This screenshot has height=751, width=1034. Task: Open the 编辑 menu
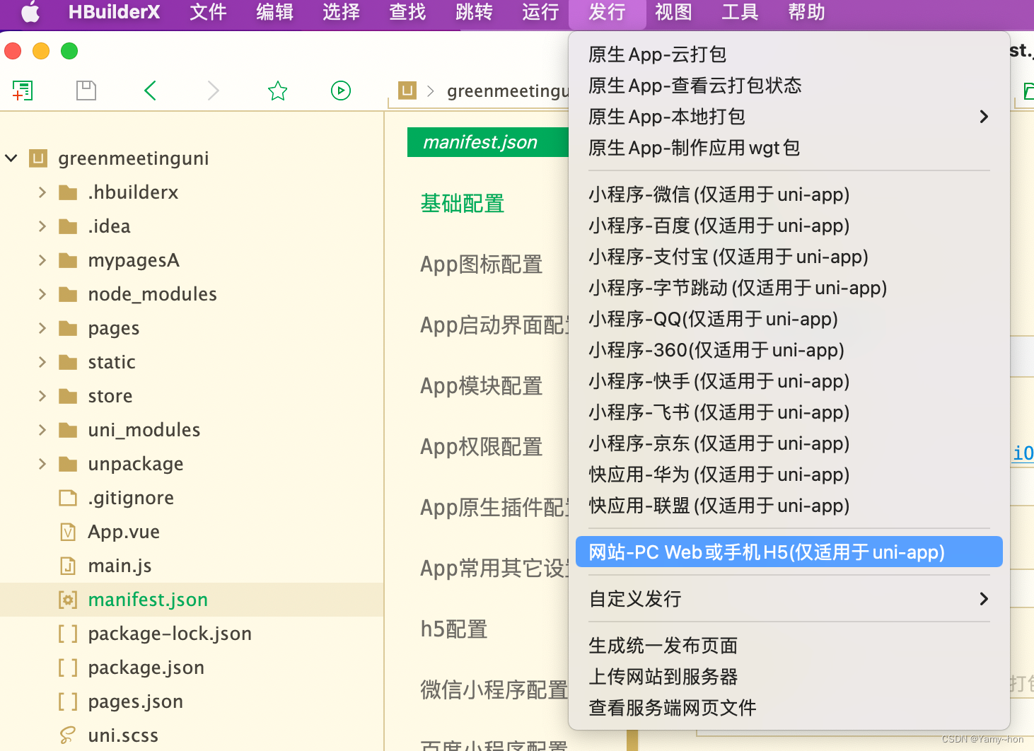pyautogui.click(x=274, y=12)
